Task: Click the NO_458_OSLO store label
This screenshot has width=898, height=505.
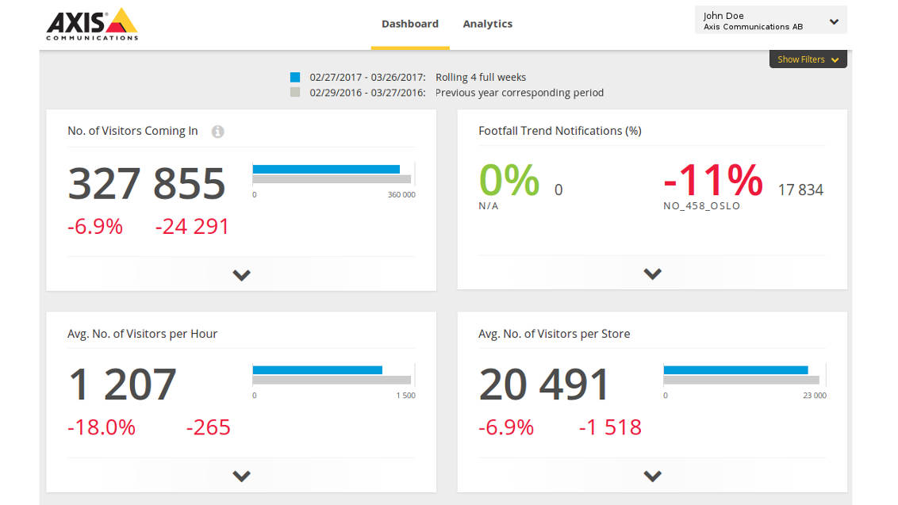Action: (701, 206)
